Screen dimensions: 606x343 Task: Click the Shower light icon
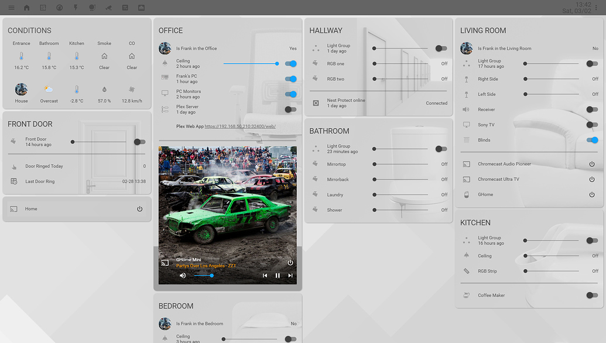(316, 210)
